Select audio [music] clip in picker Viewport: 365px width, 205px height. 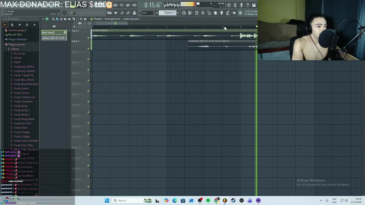(54, 32)
